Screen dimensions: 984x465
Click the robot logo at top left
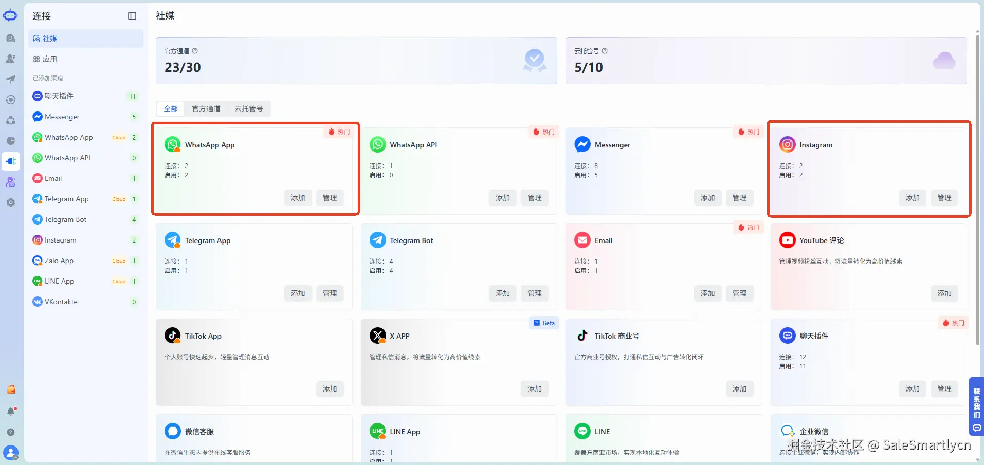tap(10, 15)
